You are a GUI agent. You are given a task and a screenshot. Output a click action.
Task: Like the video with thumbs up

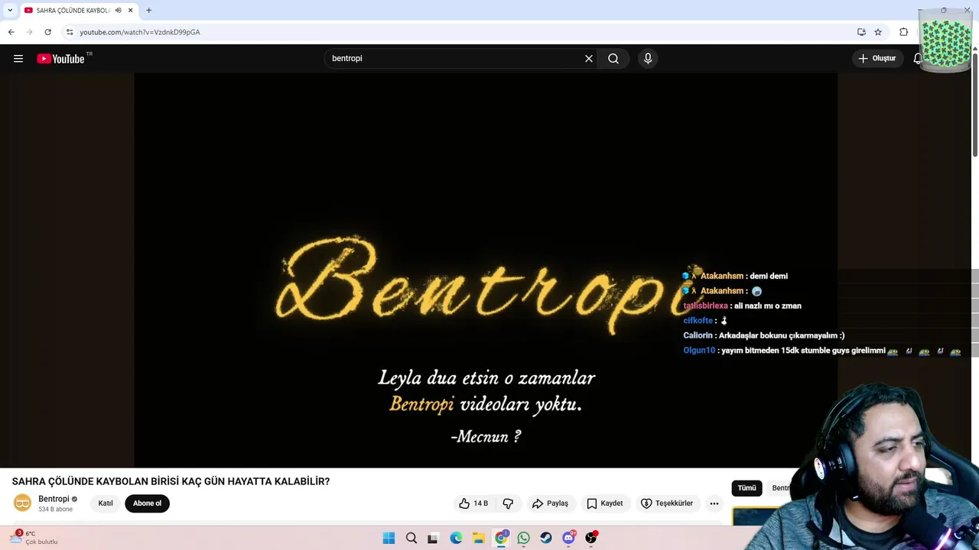click(x=473, y=503)
